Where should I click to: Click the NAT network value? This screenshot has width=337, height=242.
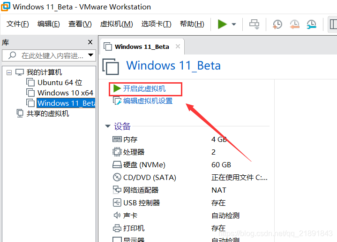219,190
